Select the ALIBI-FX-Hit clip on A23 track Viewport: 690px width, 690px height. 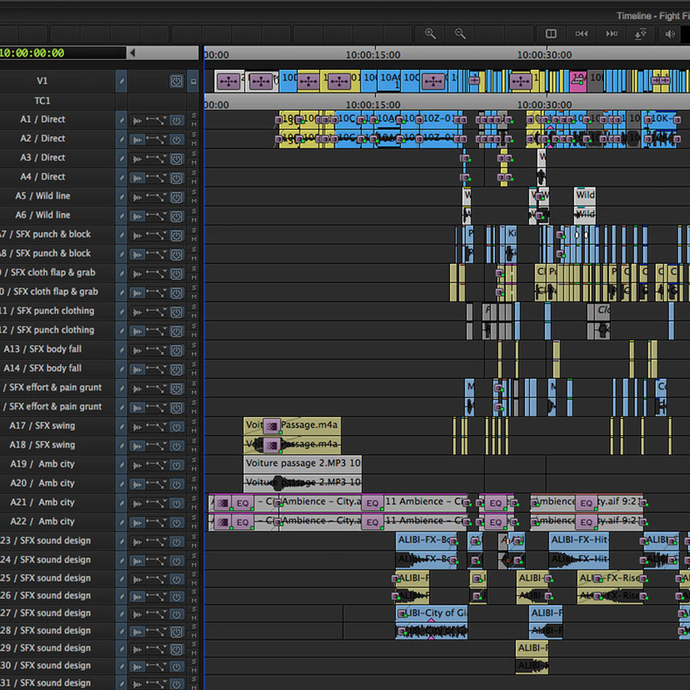pos(579,540)
